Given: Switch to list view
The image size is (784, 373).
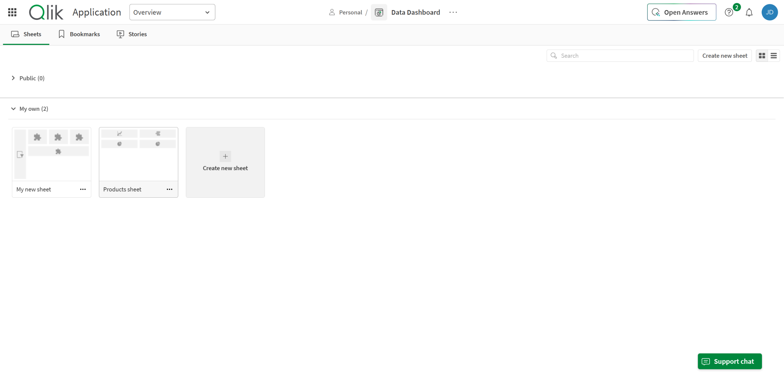Looking at the screenshot, I should pyautogui.click(x=774, y=56).
